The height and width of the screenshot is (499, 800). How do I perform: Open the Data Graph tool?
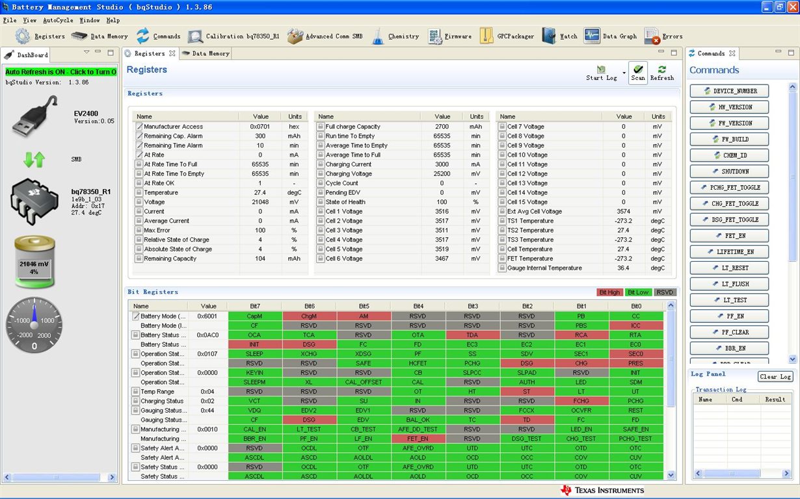pos(591,36)
